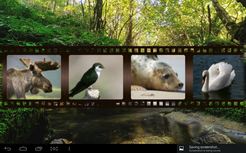This screenshot has width=246, height=153.
Task: Open the moose picture on the filmstrip
Action: pyautogui.click(x=34, y=77)
